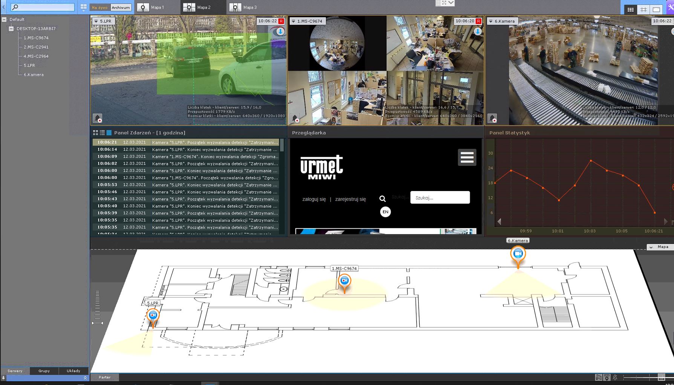Toggle the red R recording indicator on 5.LPR
This screenshot has height=385, width=674.
tap(281, 21)
